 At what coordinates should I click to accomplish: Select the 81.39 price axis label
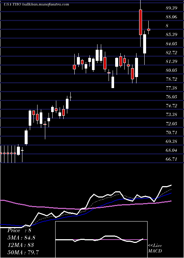click(171, 62)
